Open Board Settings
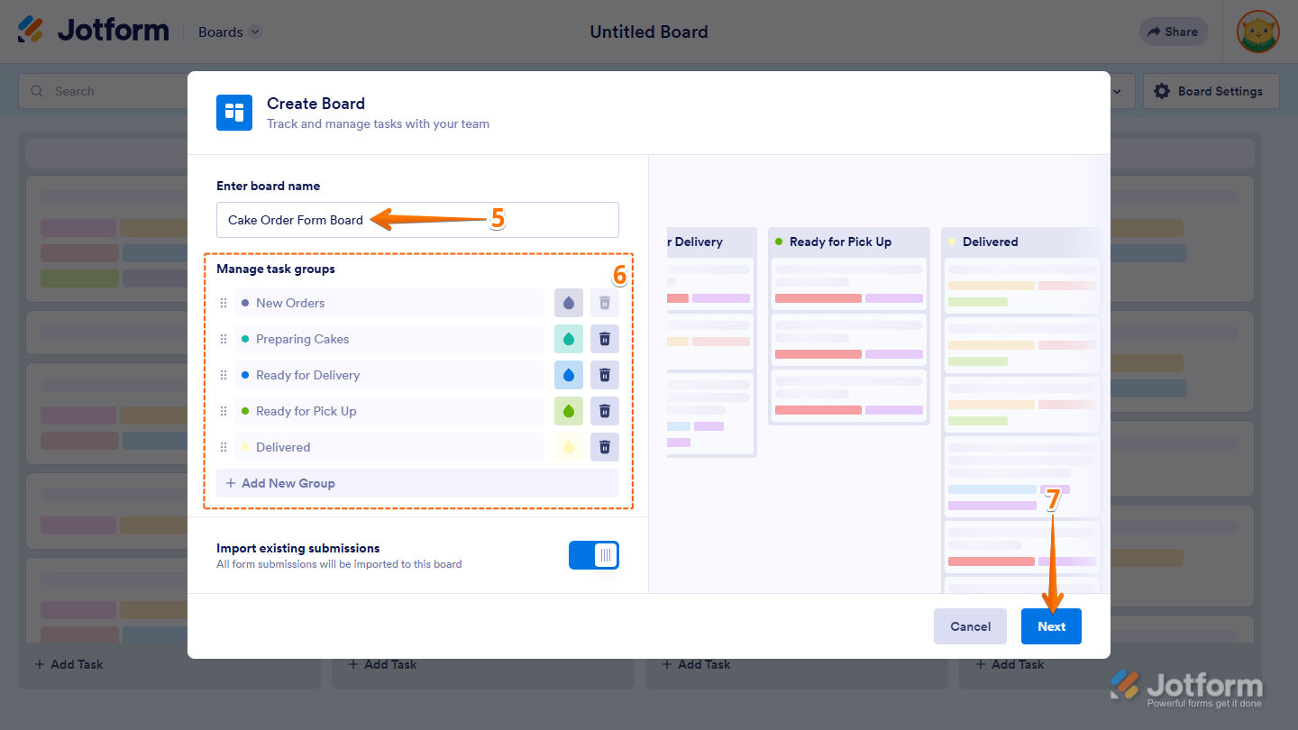The width and height of the screenshot is (1298, 730). coord(1211,91)
